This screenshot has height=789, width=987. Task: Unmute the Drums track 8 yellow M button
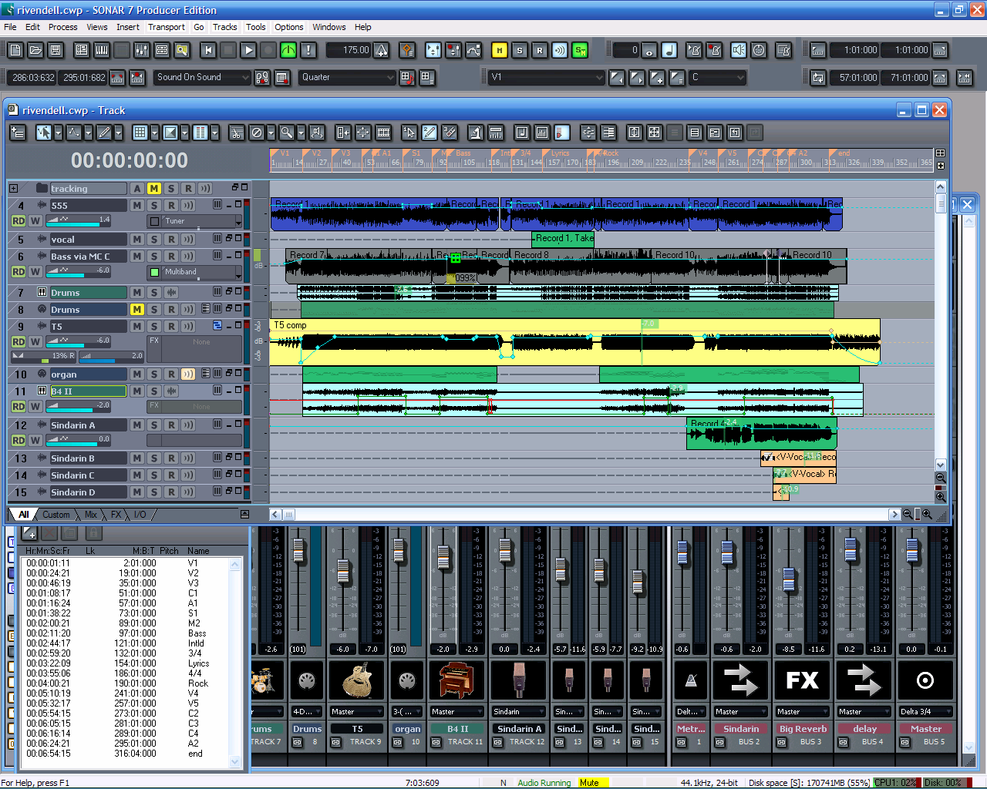(x=137, y=310)
